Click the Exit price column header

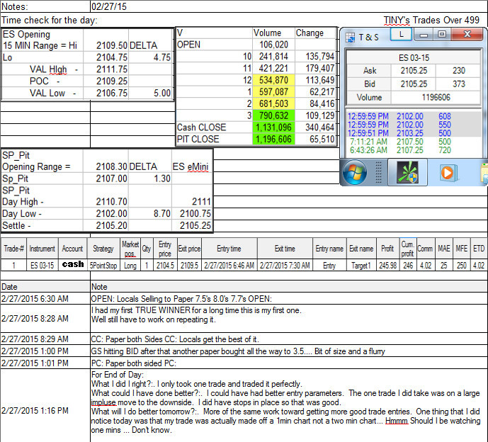189,249
